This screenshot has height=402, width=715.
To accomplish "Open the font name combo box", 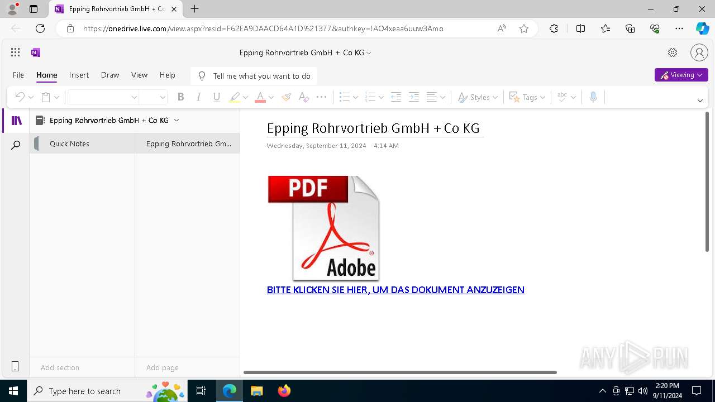I will pyautogui.click(x=103, y=97).
